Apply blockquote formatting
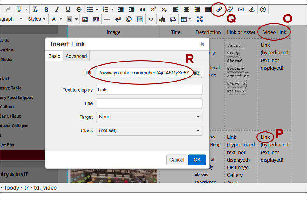Viewport: 307px width, 200px height. 142,10
